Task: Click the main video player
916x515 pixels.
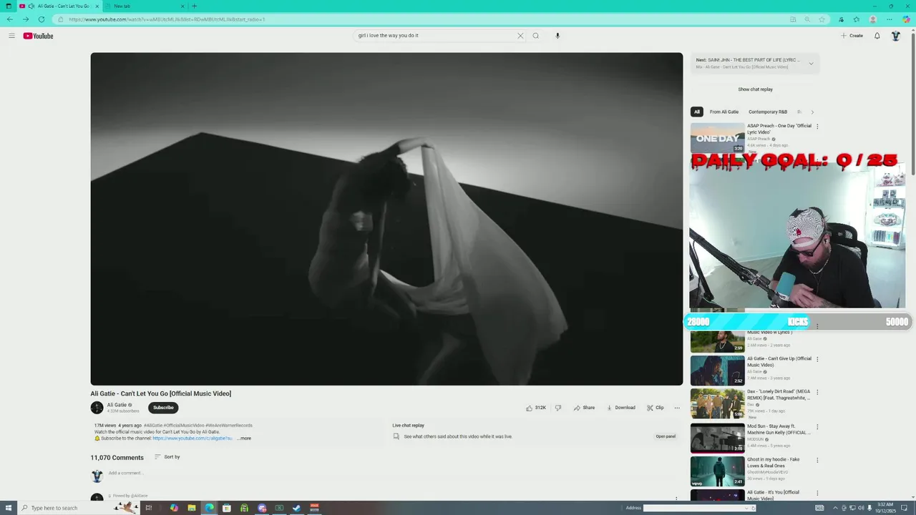Action: (x=386, y=219)
